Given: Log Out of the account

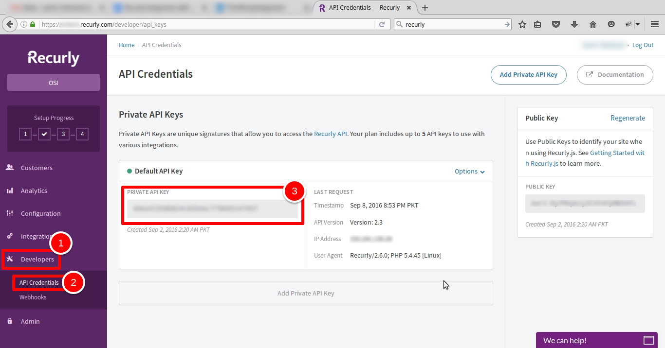Looking at the screenshot, I should click(643, 45).
